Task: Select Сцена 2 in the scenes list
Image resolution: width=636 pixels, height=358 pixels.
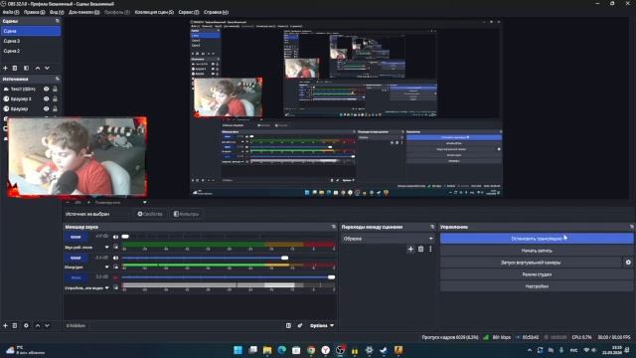Action: 31,51
